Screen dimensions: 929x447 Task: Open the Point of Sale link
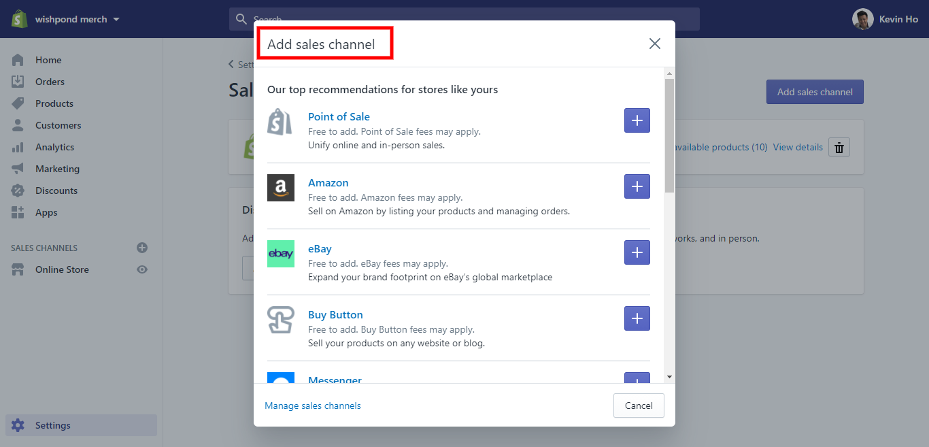pos(339,116)
